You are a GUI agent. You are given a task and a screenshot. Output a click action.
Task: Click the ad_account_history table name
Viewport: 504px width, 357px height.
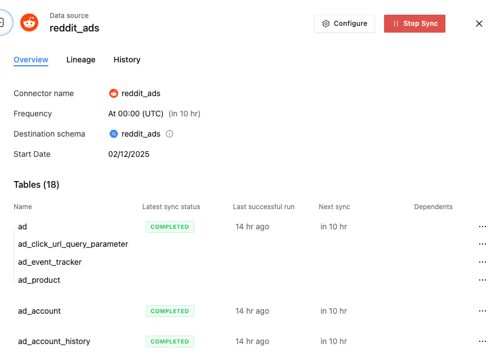54,341
